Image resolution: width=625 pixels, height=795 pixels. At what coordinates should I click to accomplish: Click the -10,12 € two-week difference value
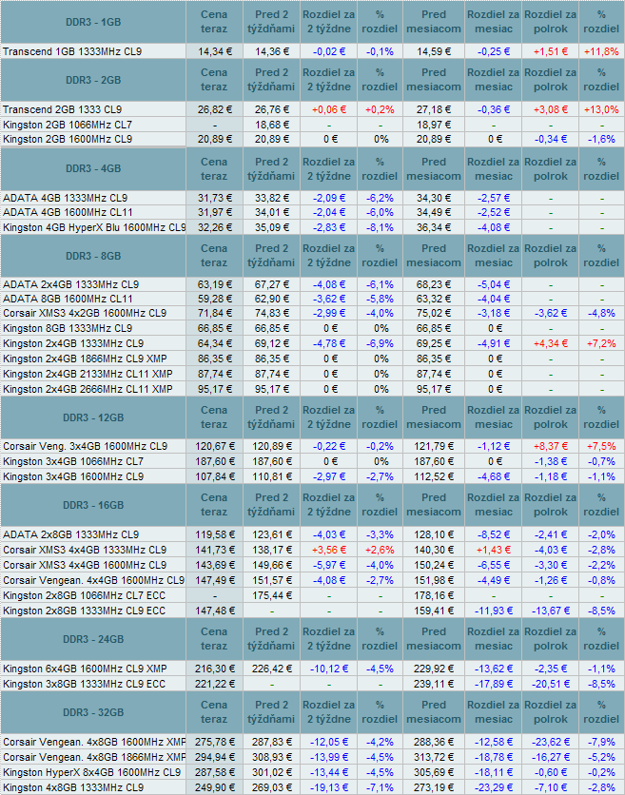click(x=329, y=669)
